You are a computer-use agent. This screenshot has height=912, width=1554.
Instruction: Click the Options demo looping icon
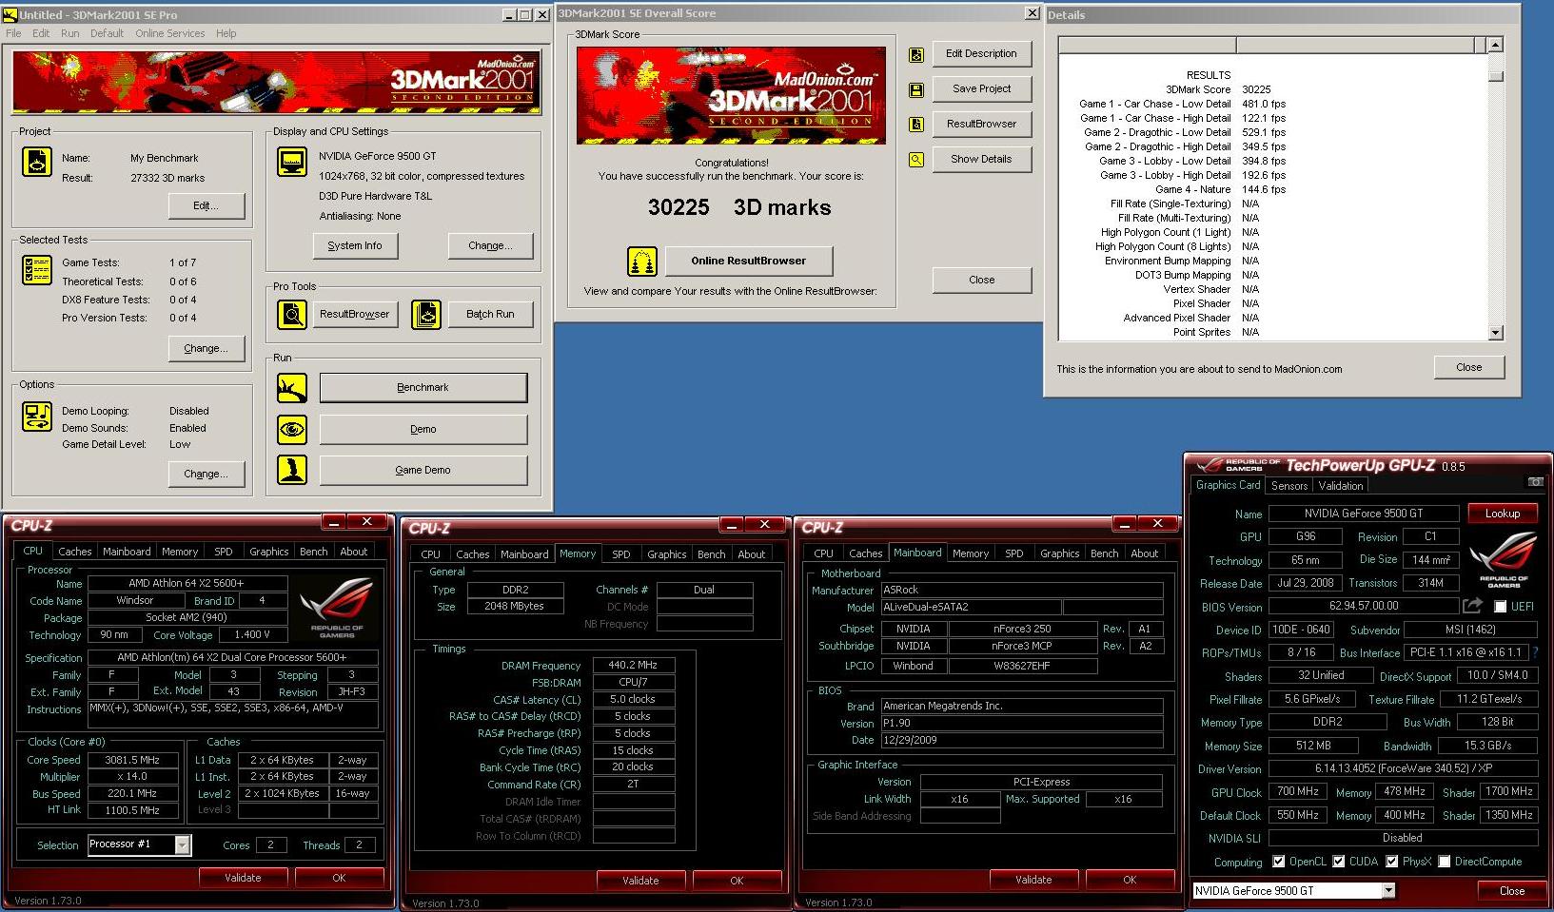(x=37, y=417)
